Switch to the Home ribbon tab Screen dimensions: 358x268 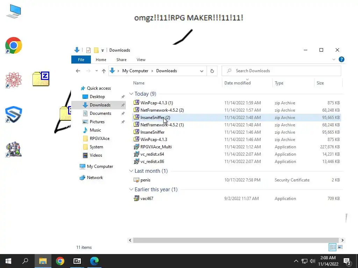(101, 60)
